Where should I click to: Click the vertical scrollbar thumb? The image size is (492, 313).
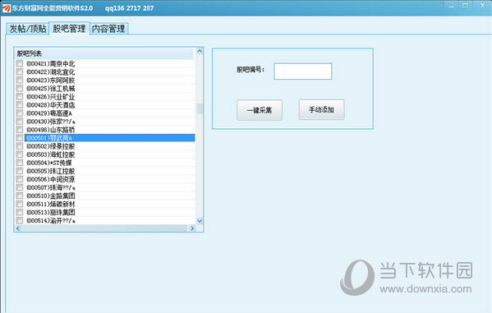[x=200, y=108]
